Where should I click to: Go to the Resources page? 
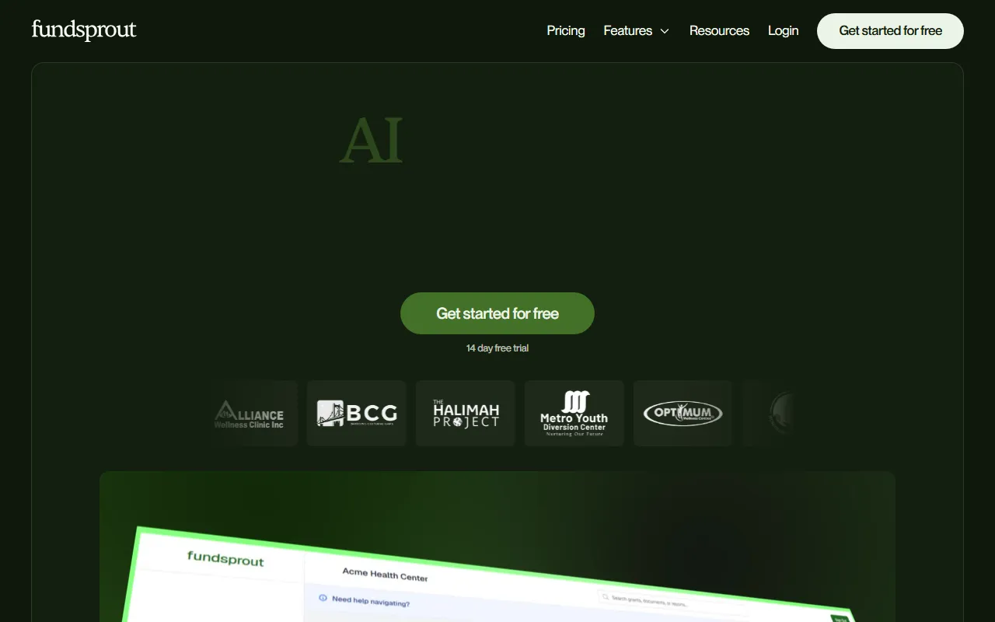coord(719,31)
